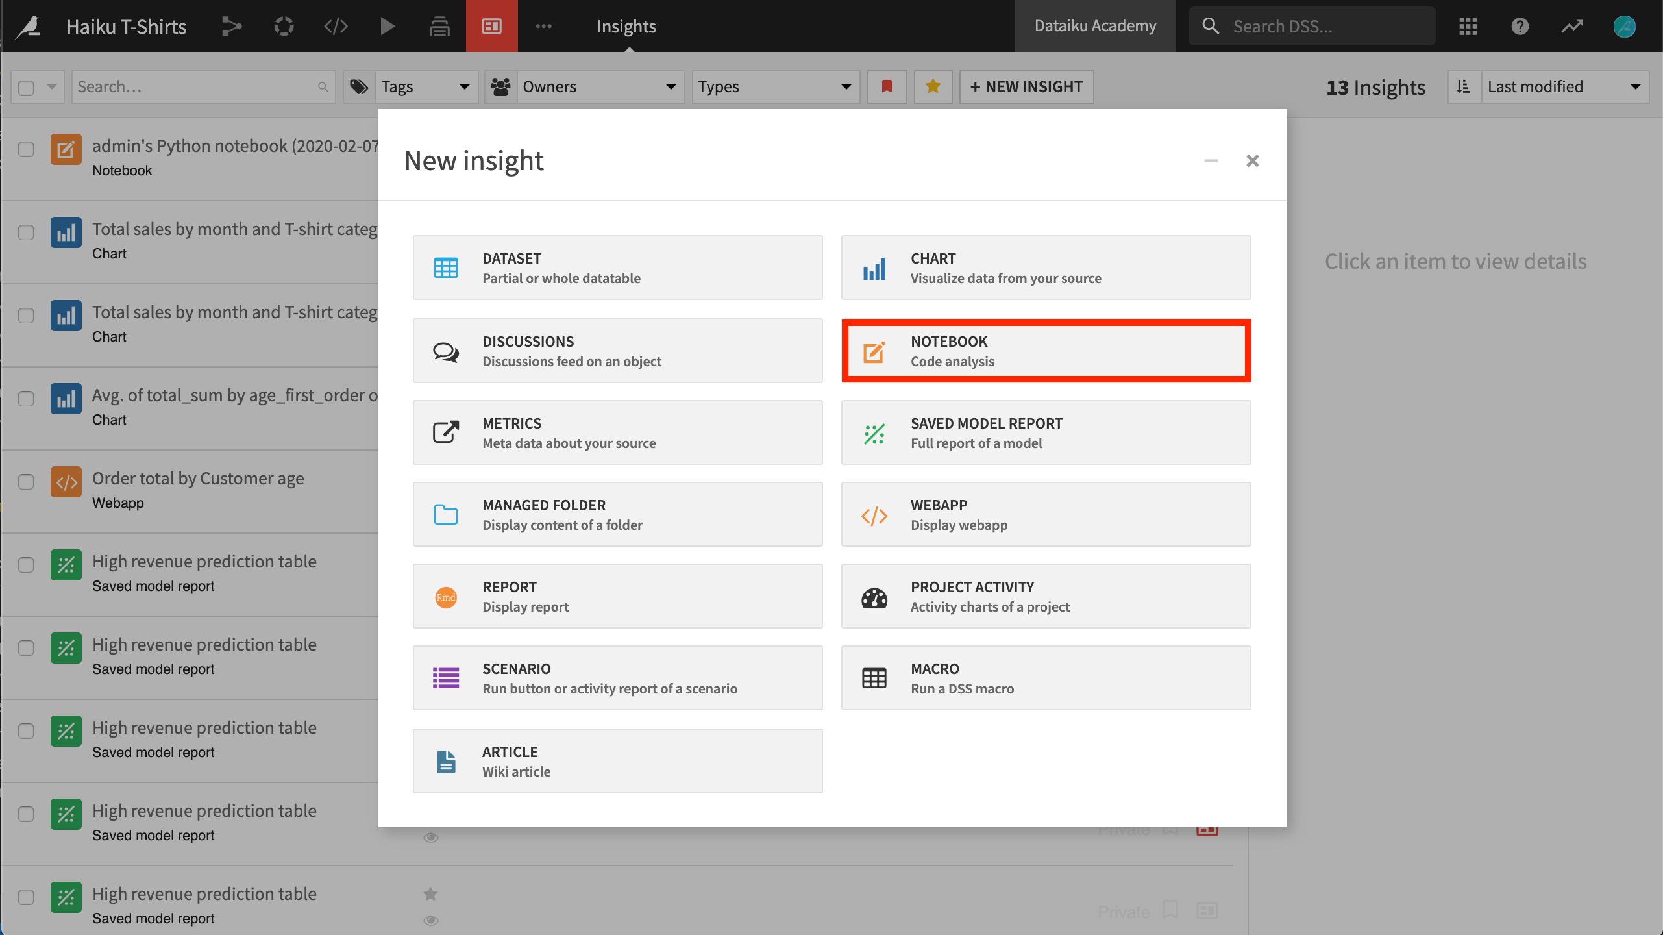Open the Last modified sort dropdown

click(1565, 87)
